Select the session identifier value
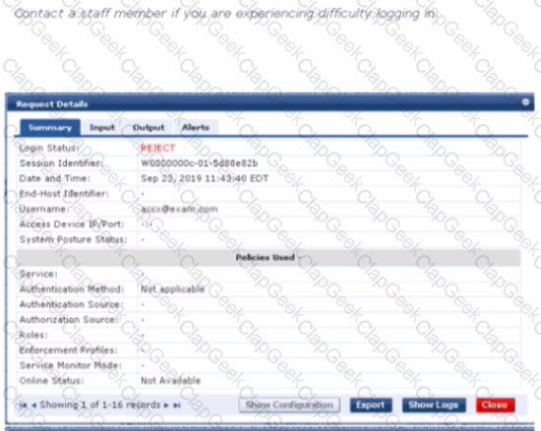The image size is (541, 431). click(x=199, y=163)
